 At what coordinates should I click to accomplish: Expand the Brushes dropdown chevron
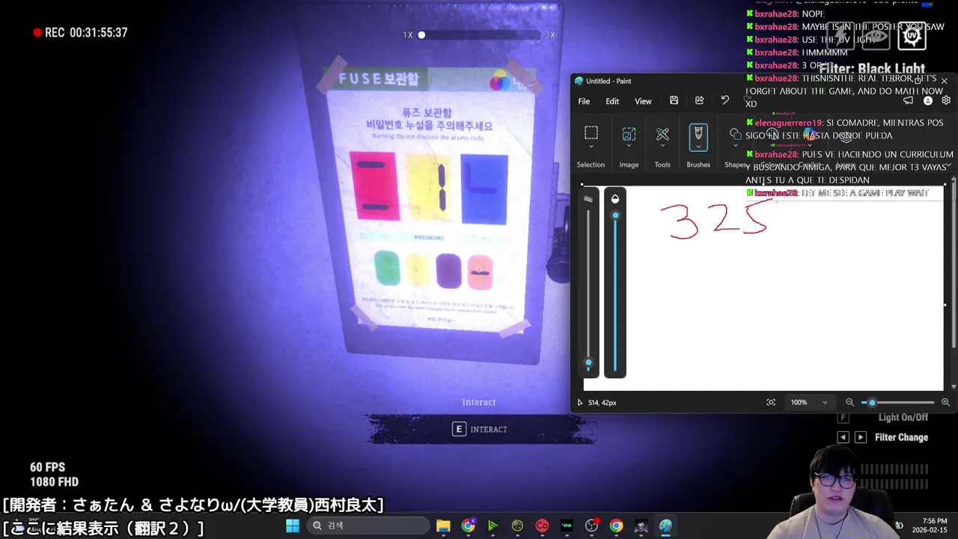[x=698, y=147]
